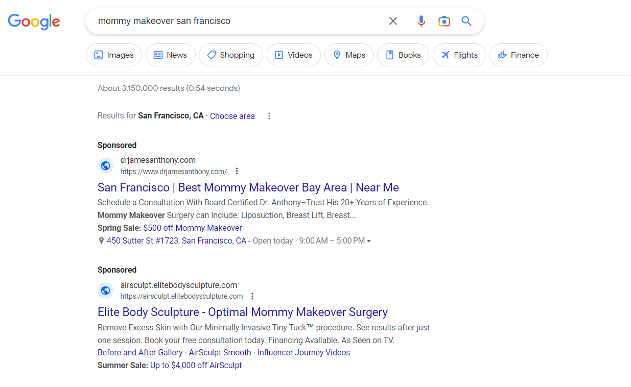Image resolution: width=631 pixels, height=387 pixels.
Task: Click drjamesanthony.com site name
Action: pos(158,160)
